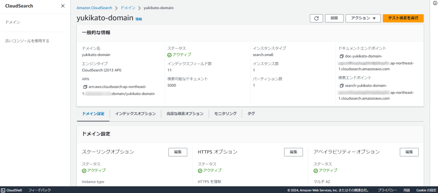This screenshot has width=438, height=193.
Task: Click the 一般的な情報 section header
Action: [96, 33]
